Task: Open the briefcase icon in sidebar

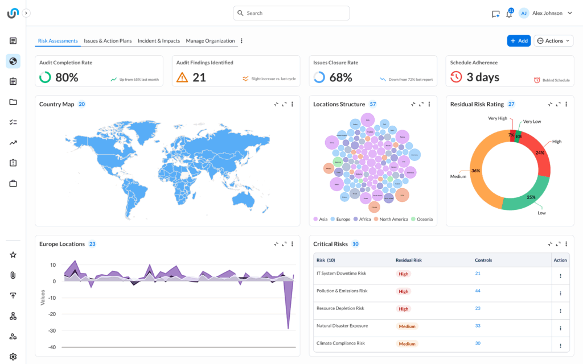Action: tap(13, 184)
